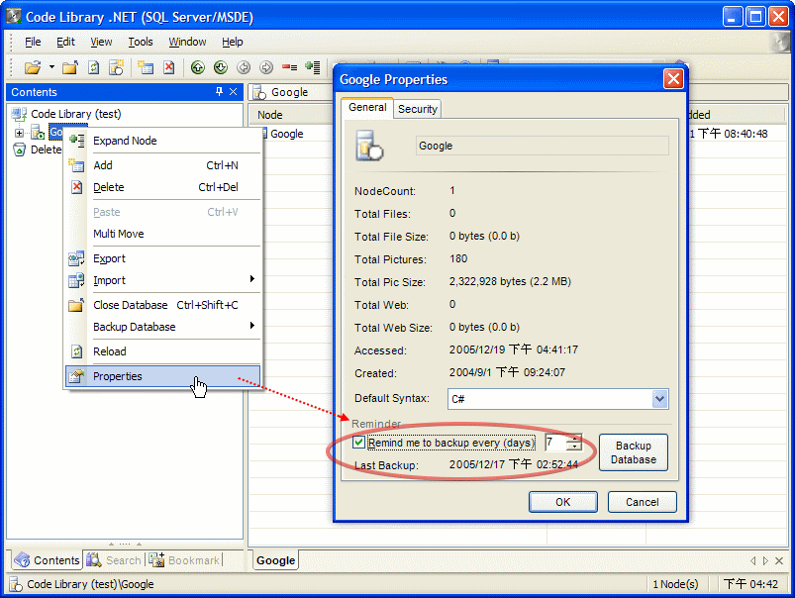Open the Edit menu
This screenshot has width=795, height=598.
(65, 42)
